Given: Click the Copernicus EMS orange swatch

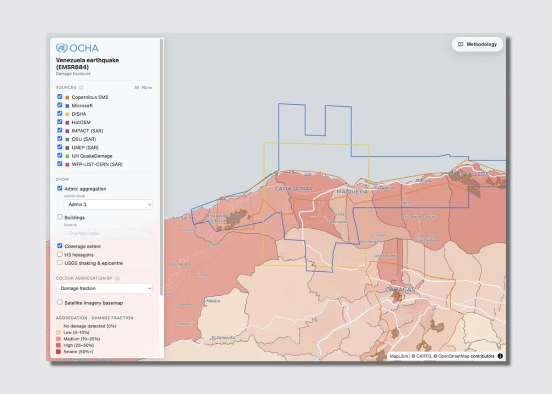Looking at the screenshot, I should tap(67, 97).
